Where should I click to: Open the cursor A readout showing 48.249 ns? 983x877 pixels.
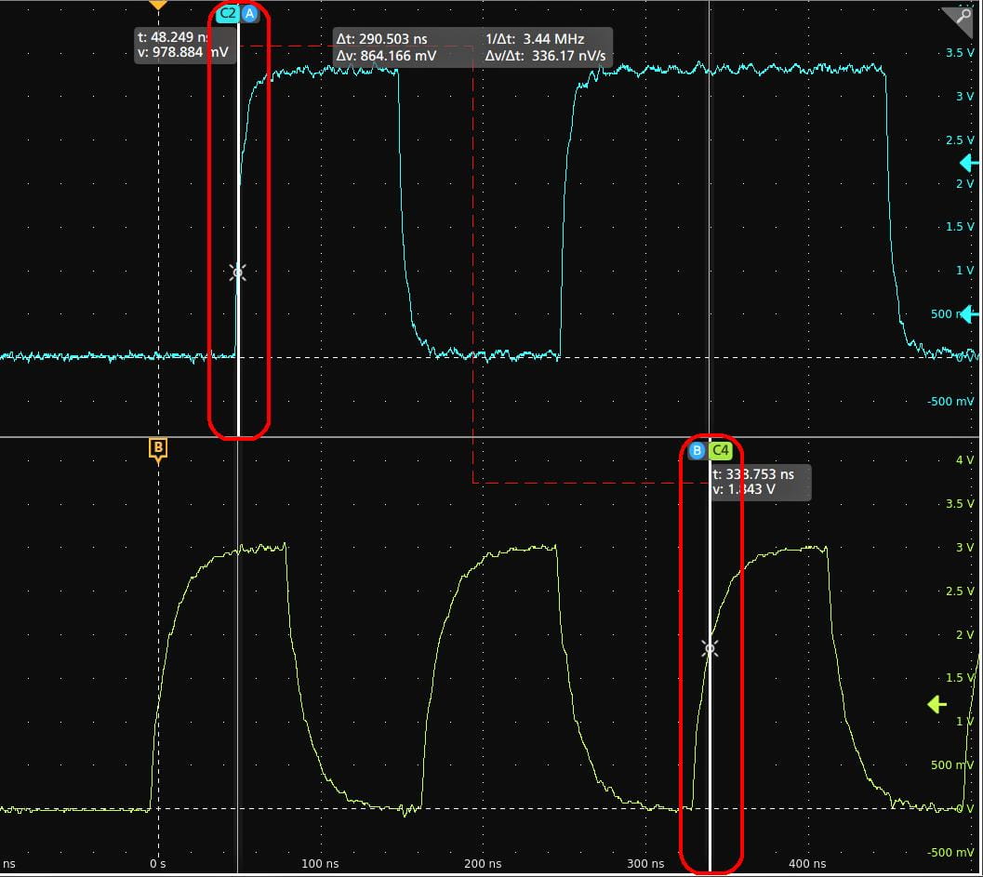pyautogui.click(x=184, y=45)
